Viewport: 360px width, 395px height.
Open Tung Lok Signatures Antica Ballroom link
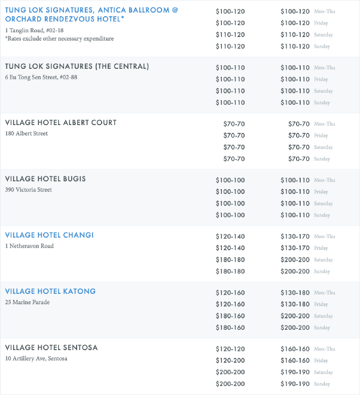[91, 14]
